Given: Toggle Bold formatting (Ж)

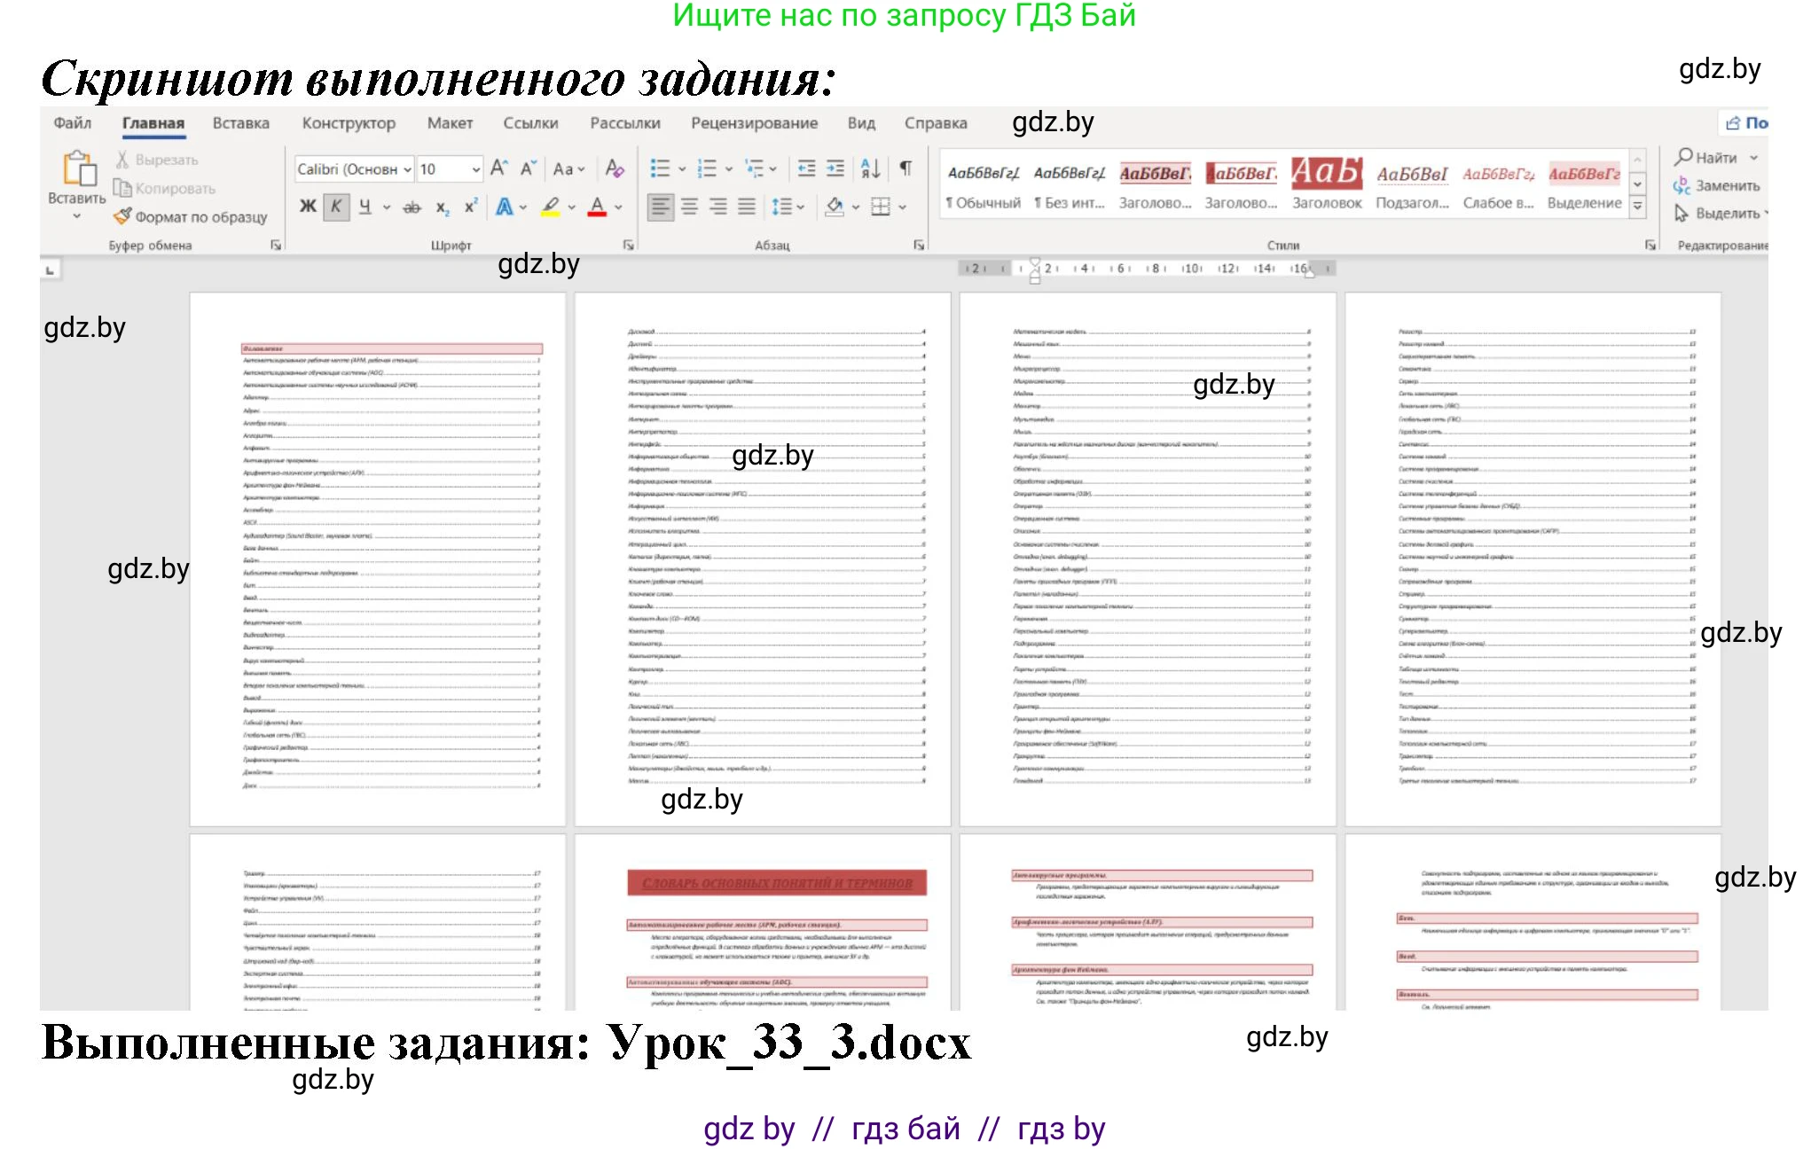Looking at the screenshot, I should (x=308, y=207).
